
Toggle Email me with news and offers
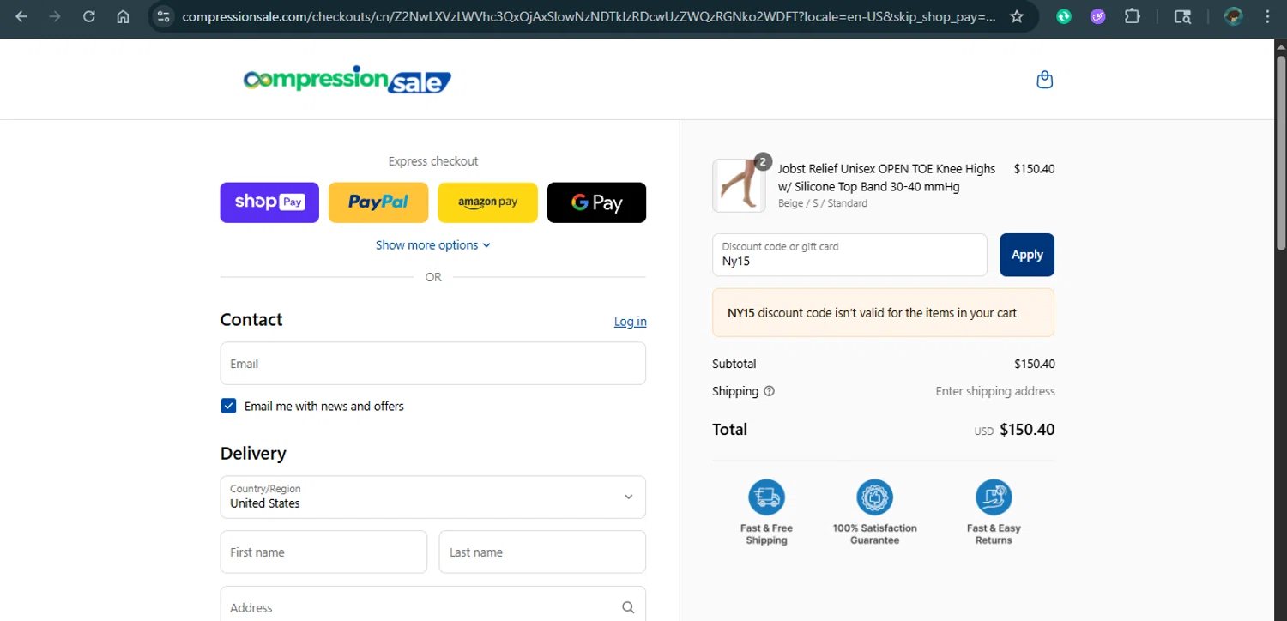click(x=228, y=406)
